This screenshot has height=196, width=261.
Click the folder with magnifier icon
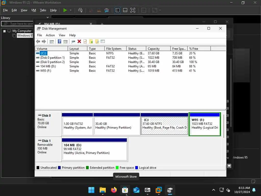pos(97,41)
